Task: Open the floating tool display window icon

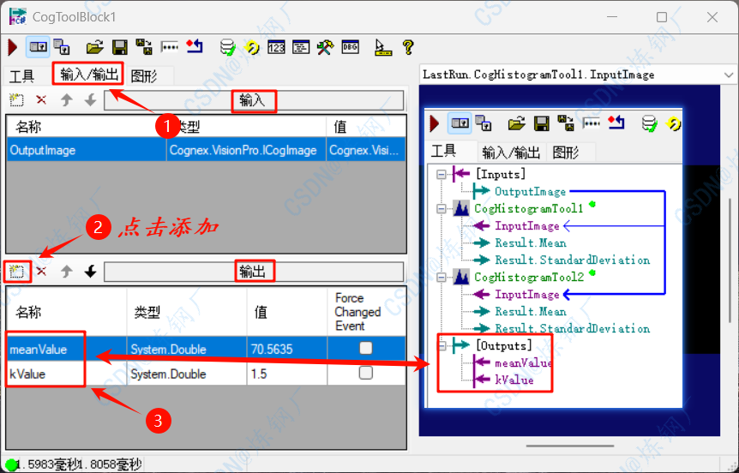Action: [62, 47]
